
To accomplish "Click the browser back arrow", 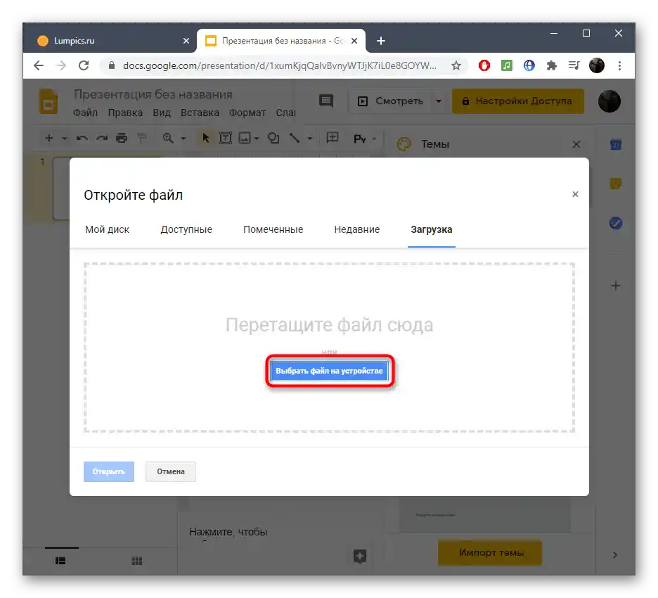I will (39, 65).
